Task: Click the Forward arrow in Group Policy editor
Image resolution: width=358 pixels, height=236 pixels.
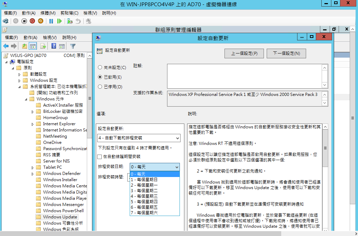Action: coord(14,46)
